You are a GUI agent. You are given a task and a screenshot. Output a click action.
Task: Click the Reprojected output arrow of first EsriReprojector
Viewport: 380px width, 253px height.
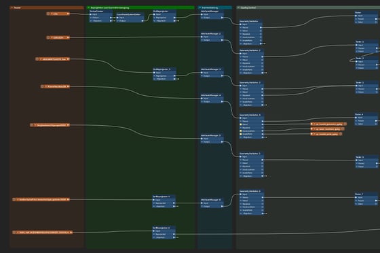click(x=174, y=18)
